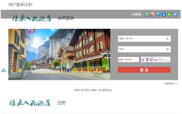Click the 会员登录 heading text
The image size is (182, 114).
[66, 18]
